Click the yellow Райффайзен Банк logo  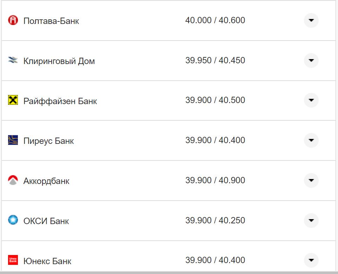click(x=13, y=100)
